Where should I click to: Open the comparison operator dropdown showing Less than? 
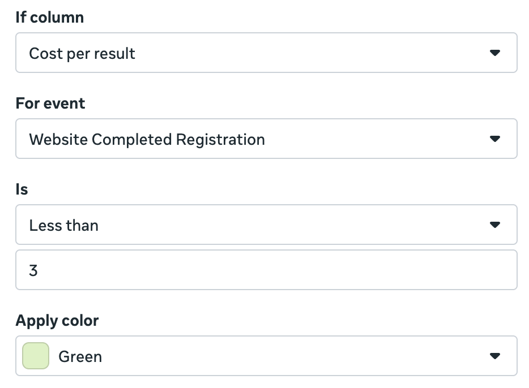click(x=266, y=225)
